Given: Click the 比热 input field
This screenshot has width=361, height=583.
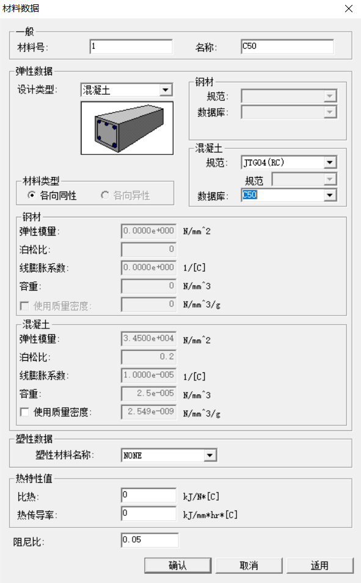Looking at the screenshot, I should coord(149,495).
